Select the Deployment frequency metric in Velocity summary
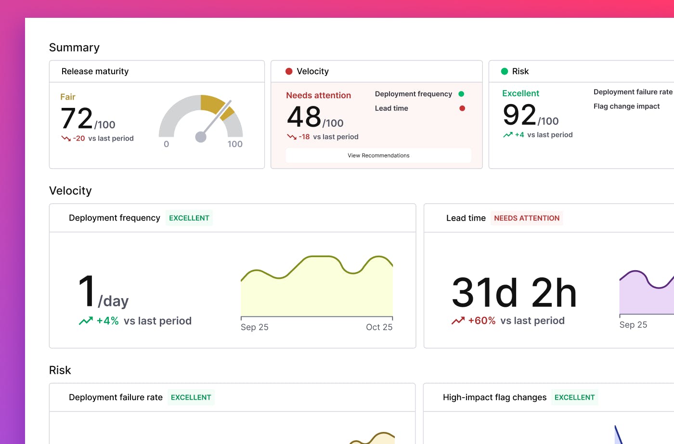 [x=414, y=94]
